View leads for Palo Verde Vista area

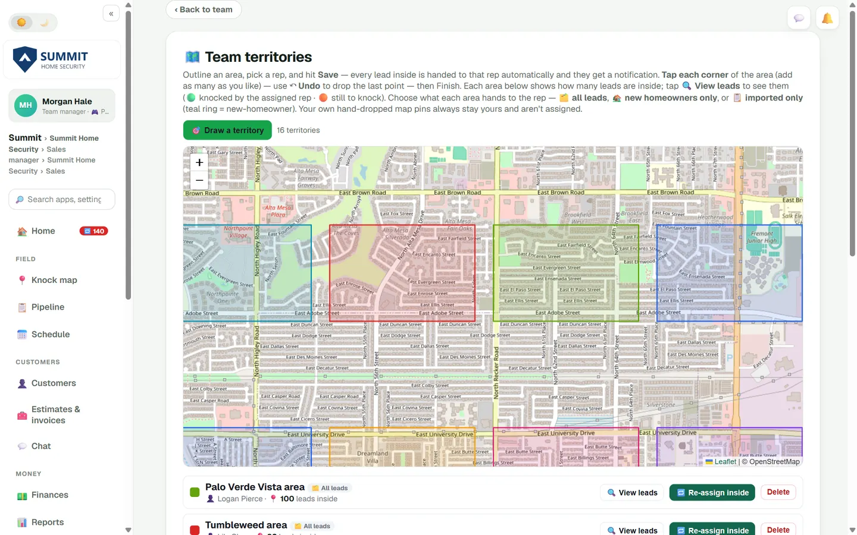(632, 493)
